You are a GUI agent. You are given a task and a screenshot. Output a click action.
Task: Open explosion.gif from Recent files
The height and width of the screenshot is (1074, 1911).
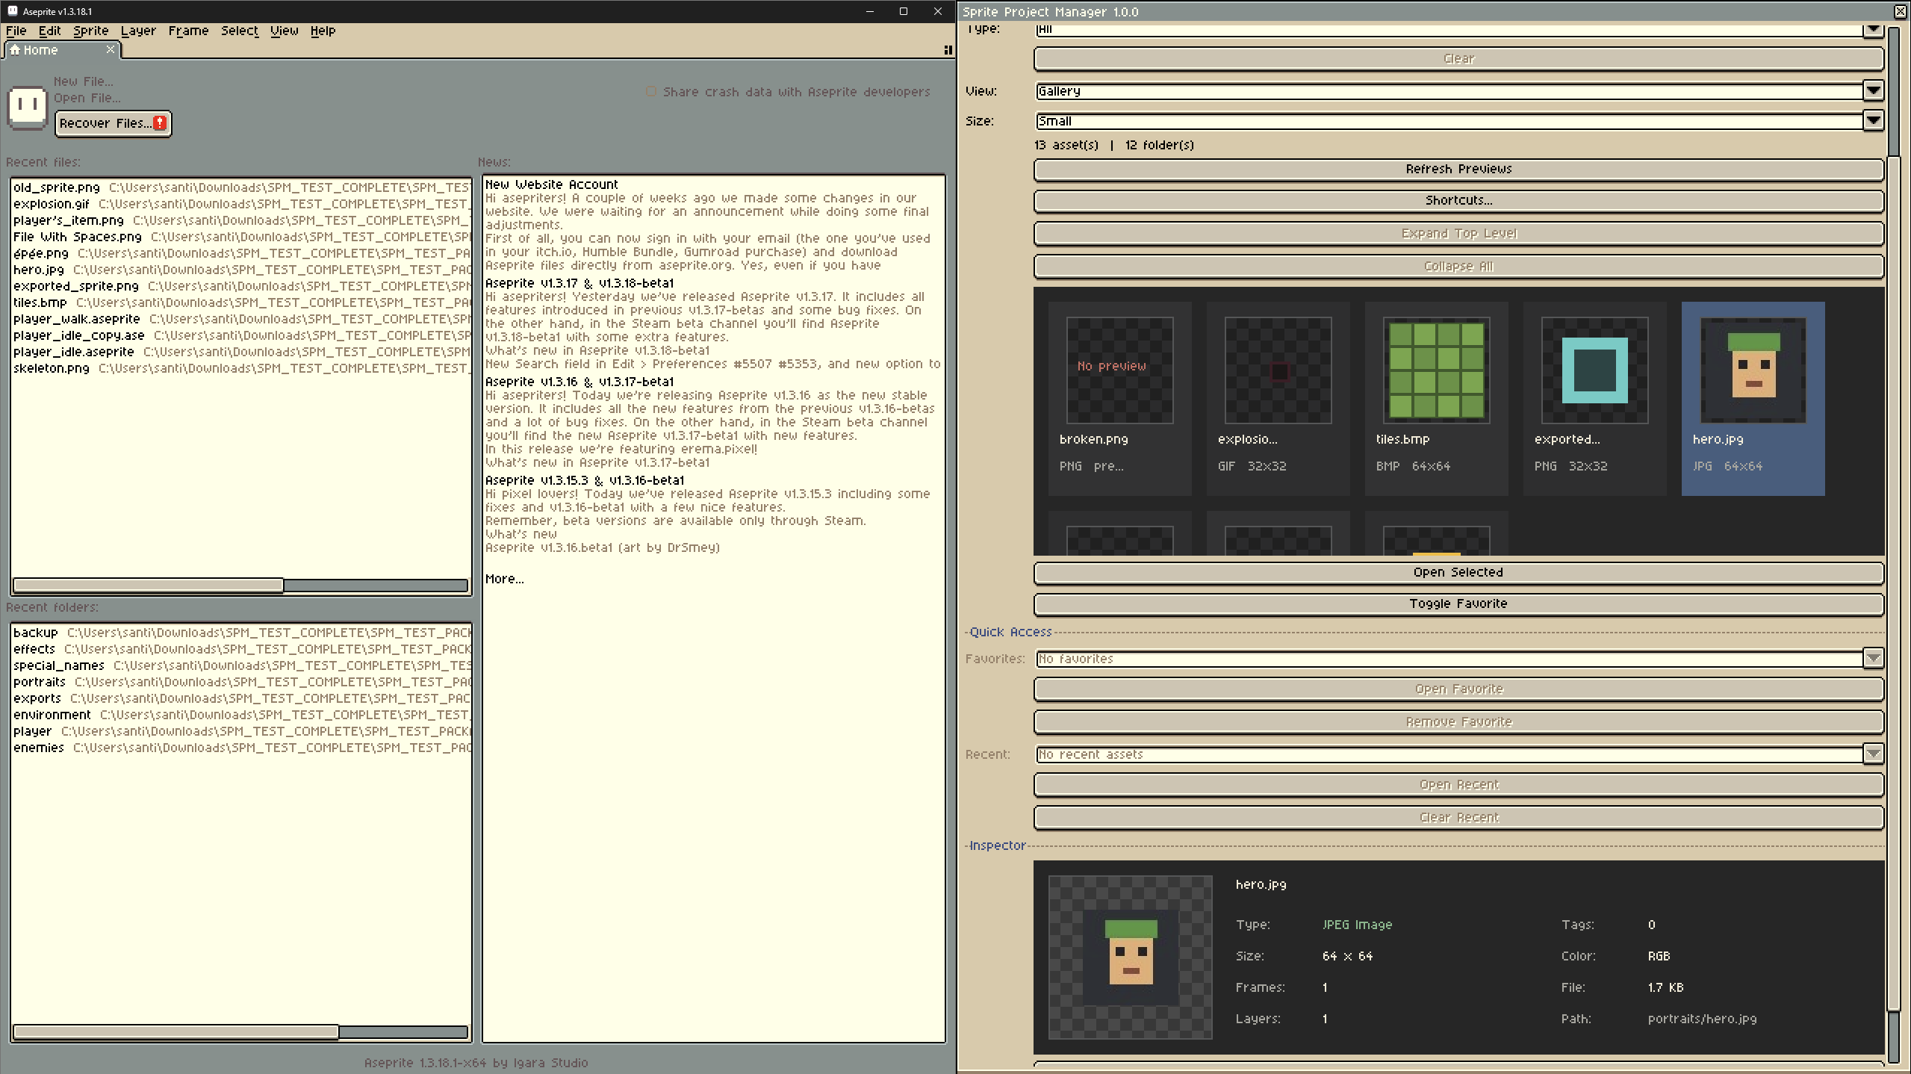click(x=240, y=204)
